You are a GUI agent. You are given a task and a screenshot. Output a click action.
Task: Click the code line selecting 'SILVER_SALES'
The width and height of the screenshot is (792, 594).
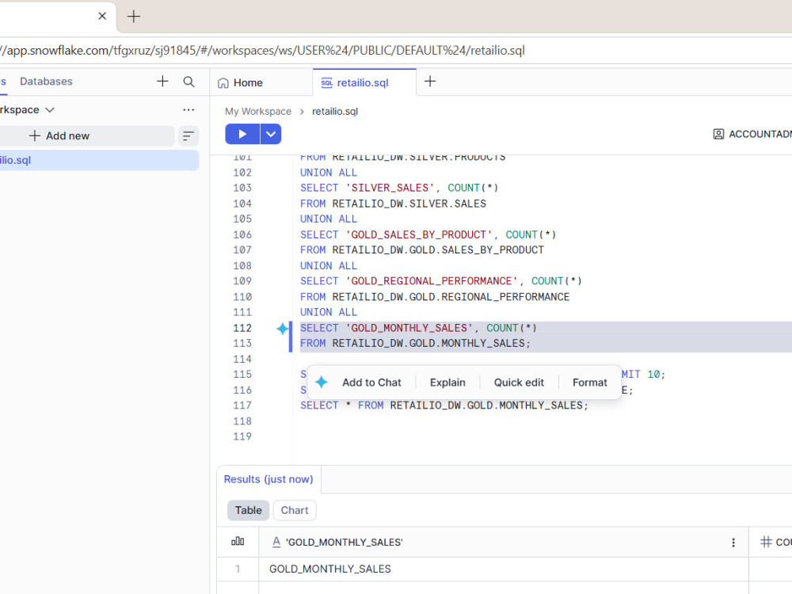coord(399,188)
